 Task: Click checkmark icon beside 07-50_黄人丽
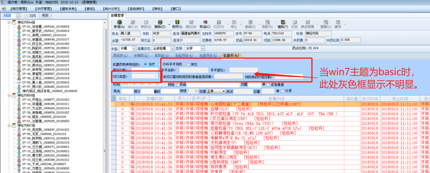[x=19, y=83]
